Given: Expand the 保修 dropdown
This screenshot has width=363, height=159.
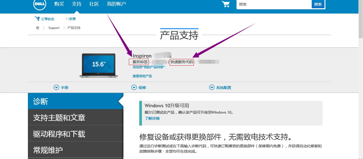Looking at the screenshot, I should (139, 87).
